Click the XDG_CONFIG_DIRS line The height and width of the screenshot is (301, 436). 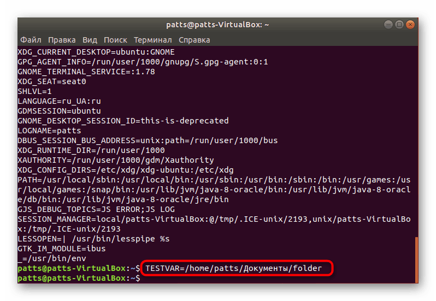tap(126, 170)
